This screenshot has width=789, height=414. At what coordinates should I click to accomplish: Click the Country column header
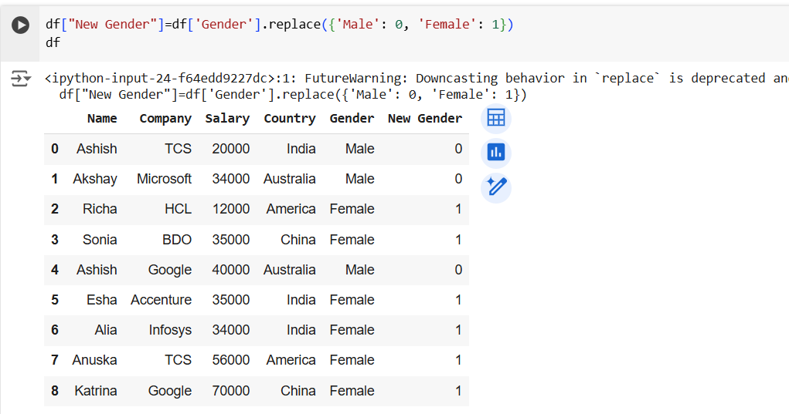[290, 118]
